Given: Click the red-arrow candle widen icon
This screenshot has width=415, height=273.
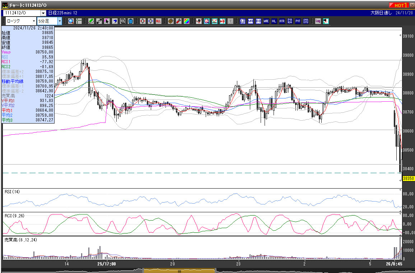Looking at the screenshot, I should click(143, 21).
